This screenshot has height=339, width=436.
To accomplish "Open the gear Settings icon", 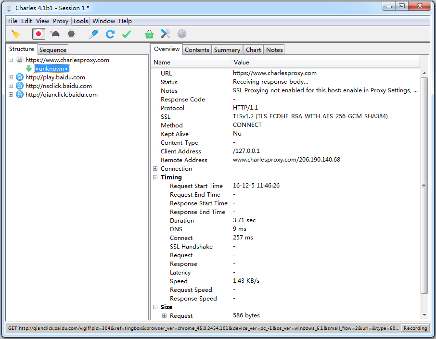I will pyautogui.click(x=181, y=34).
